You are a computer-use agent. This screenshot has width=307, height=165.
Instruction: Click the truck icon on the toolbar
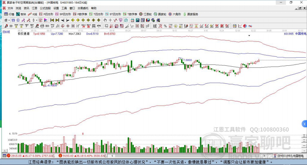pyautogui.click(x=158, y=20)
